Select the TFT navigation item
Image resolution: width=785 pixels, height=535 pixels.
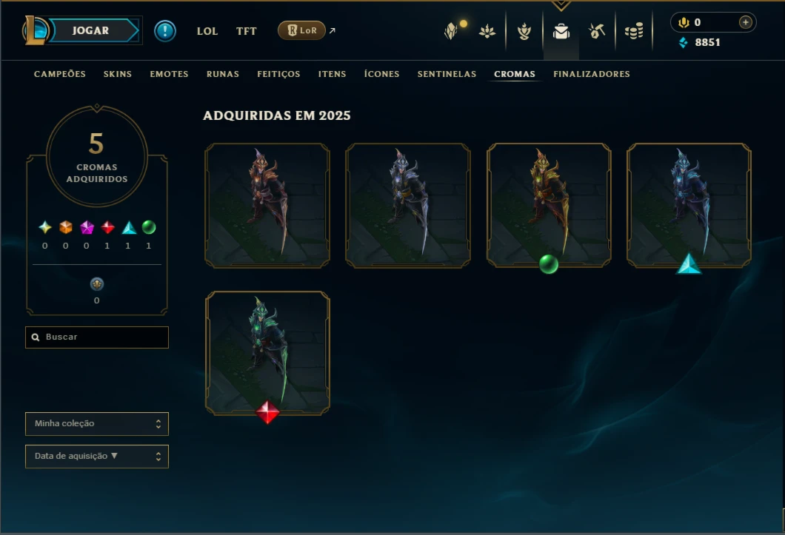[246, 31]
